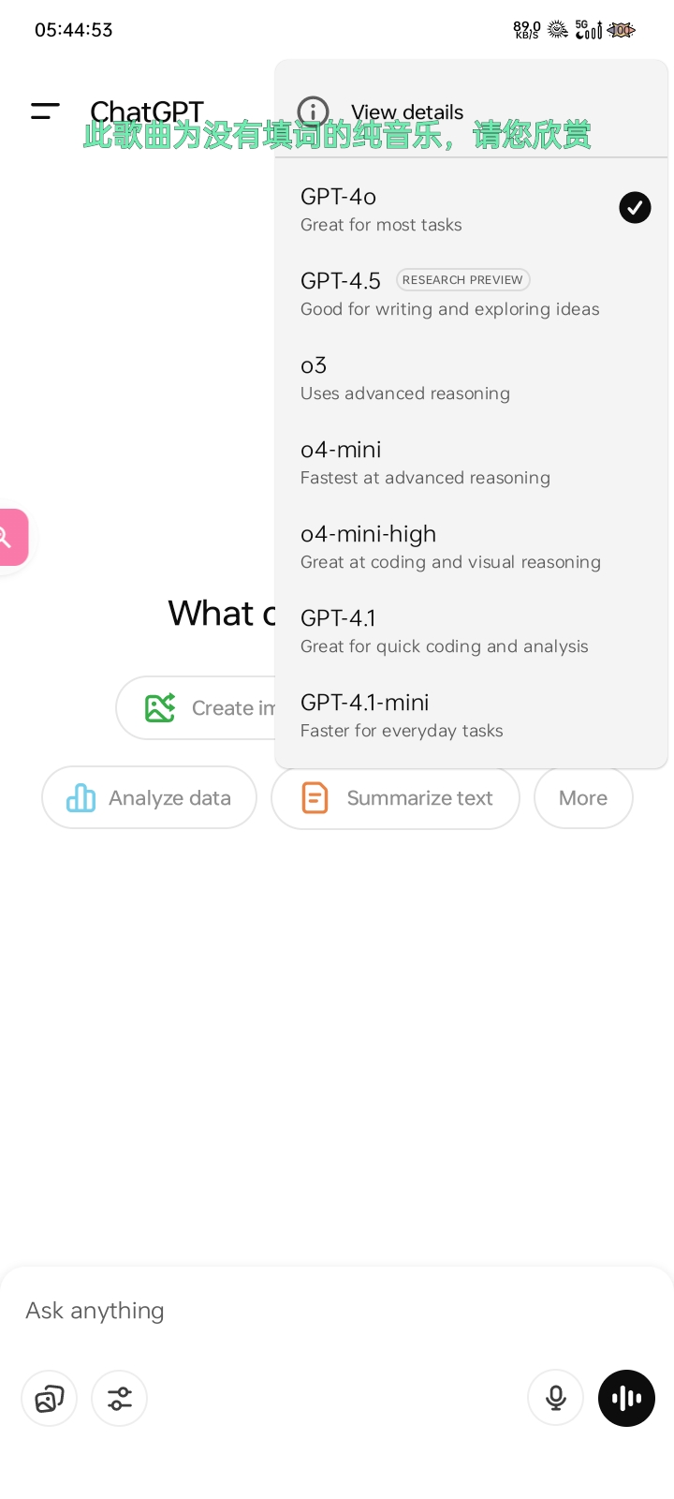This screenshot has height=1499, width=674.
Task: Select GPT-4.1 for quick coding
Action: pyautogui.click(x=472, y=631)
